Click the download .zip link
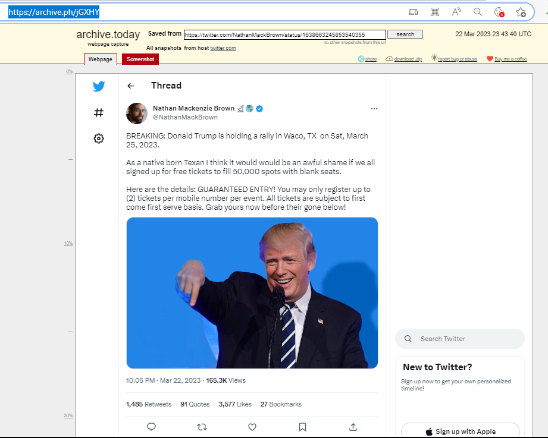This screenshot has width=548, height=438. tap(408, 59)
